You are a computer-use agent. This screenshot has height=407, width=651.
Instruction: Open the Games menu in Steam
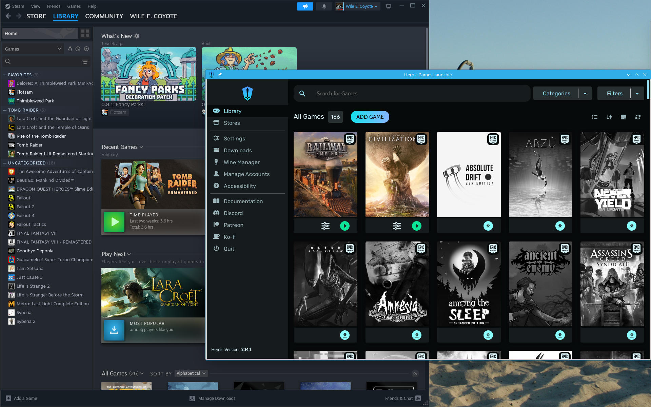point(74,6)
